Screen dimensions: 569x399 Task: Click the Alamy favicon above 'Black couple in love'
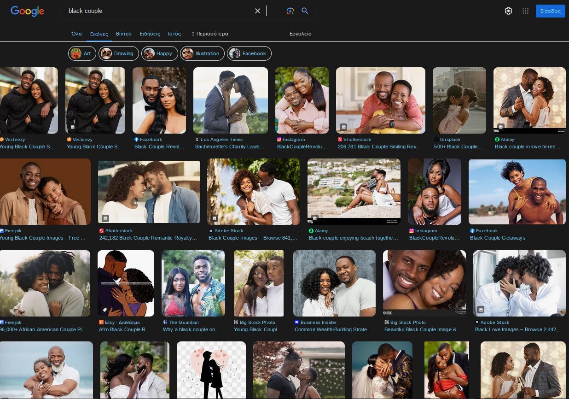[497, 139]
